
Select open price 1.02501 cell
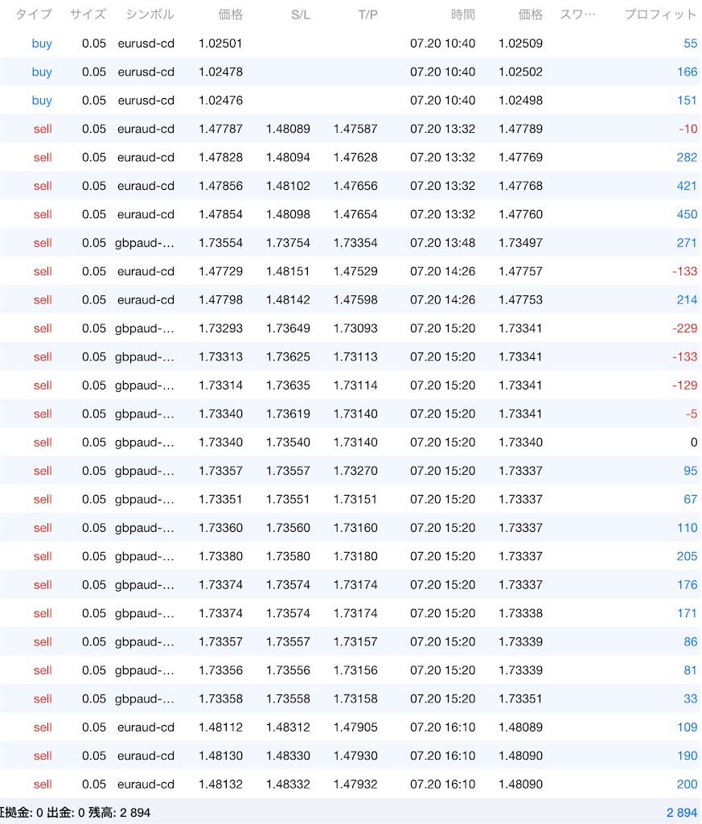click(220, 43)
